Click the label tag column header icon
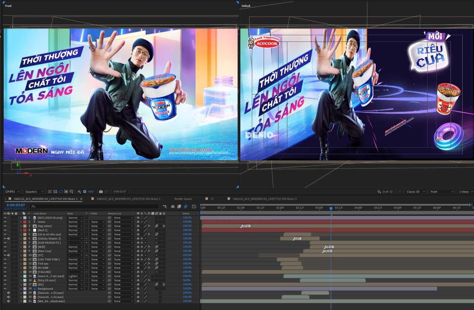The height and width of the screenshot is (310, 474). pyautogui.click(x=24, y=213)
